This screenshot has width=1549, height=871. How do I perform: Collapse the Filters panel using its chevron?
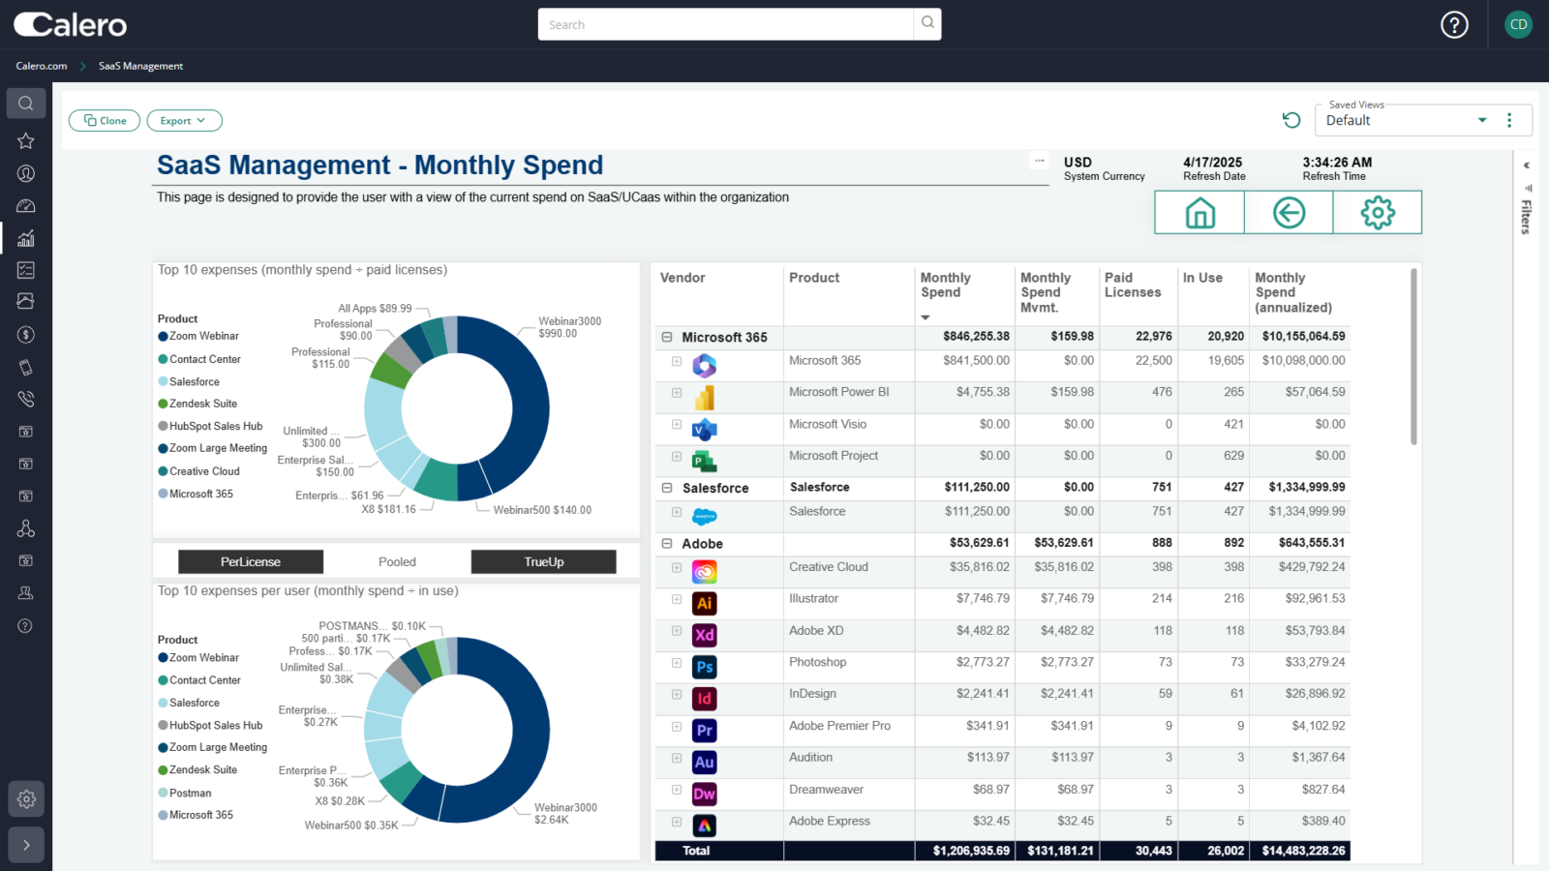tap(1528, 165)
